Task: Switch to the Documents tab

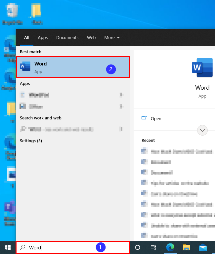Action: coord(67,38)
